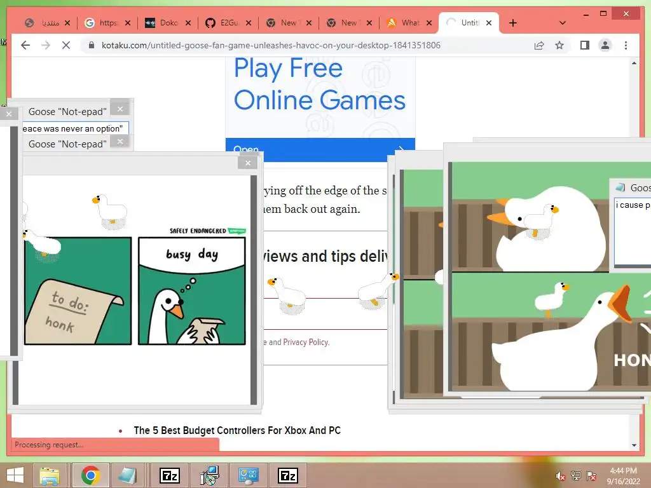Click the goose above the comic
Image resolution: width=651 pixels, height=488 pixels.
pos(109,210)
